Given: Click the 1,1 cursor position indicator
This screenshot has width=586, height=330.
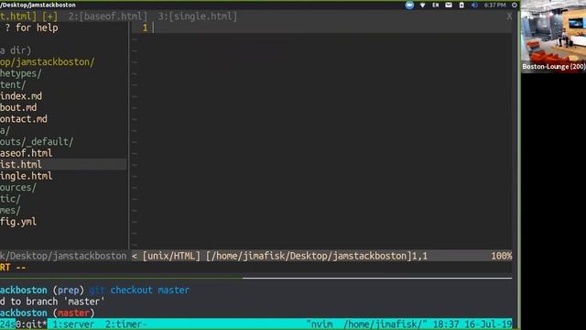Looking at the screenshot, I should point(419,256).
